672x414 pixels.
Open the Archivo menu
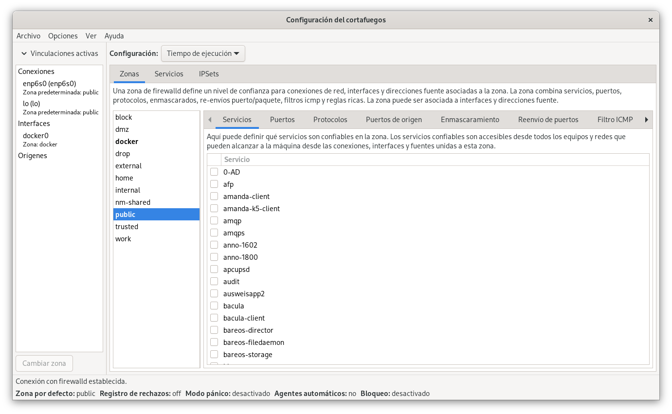coord(28,36)
